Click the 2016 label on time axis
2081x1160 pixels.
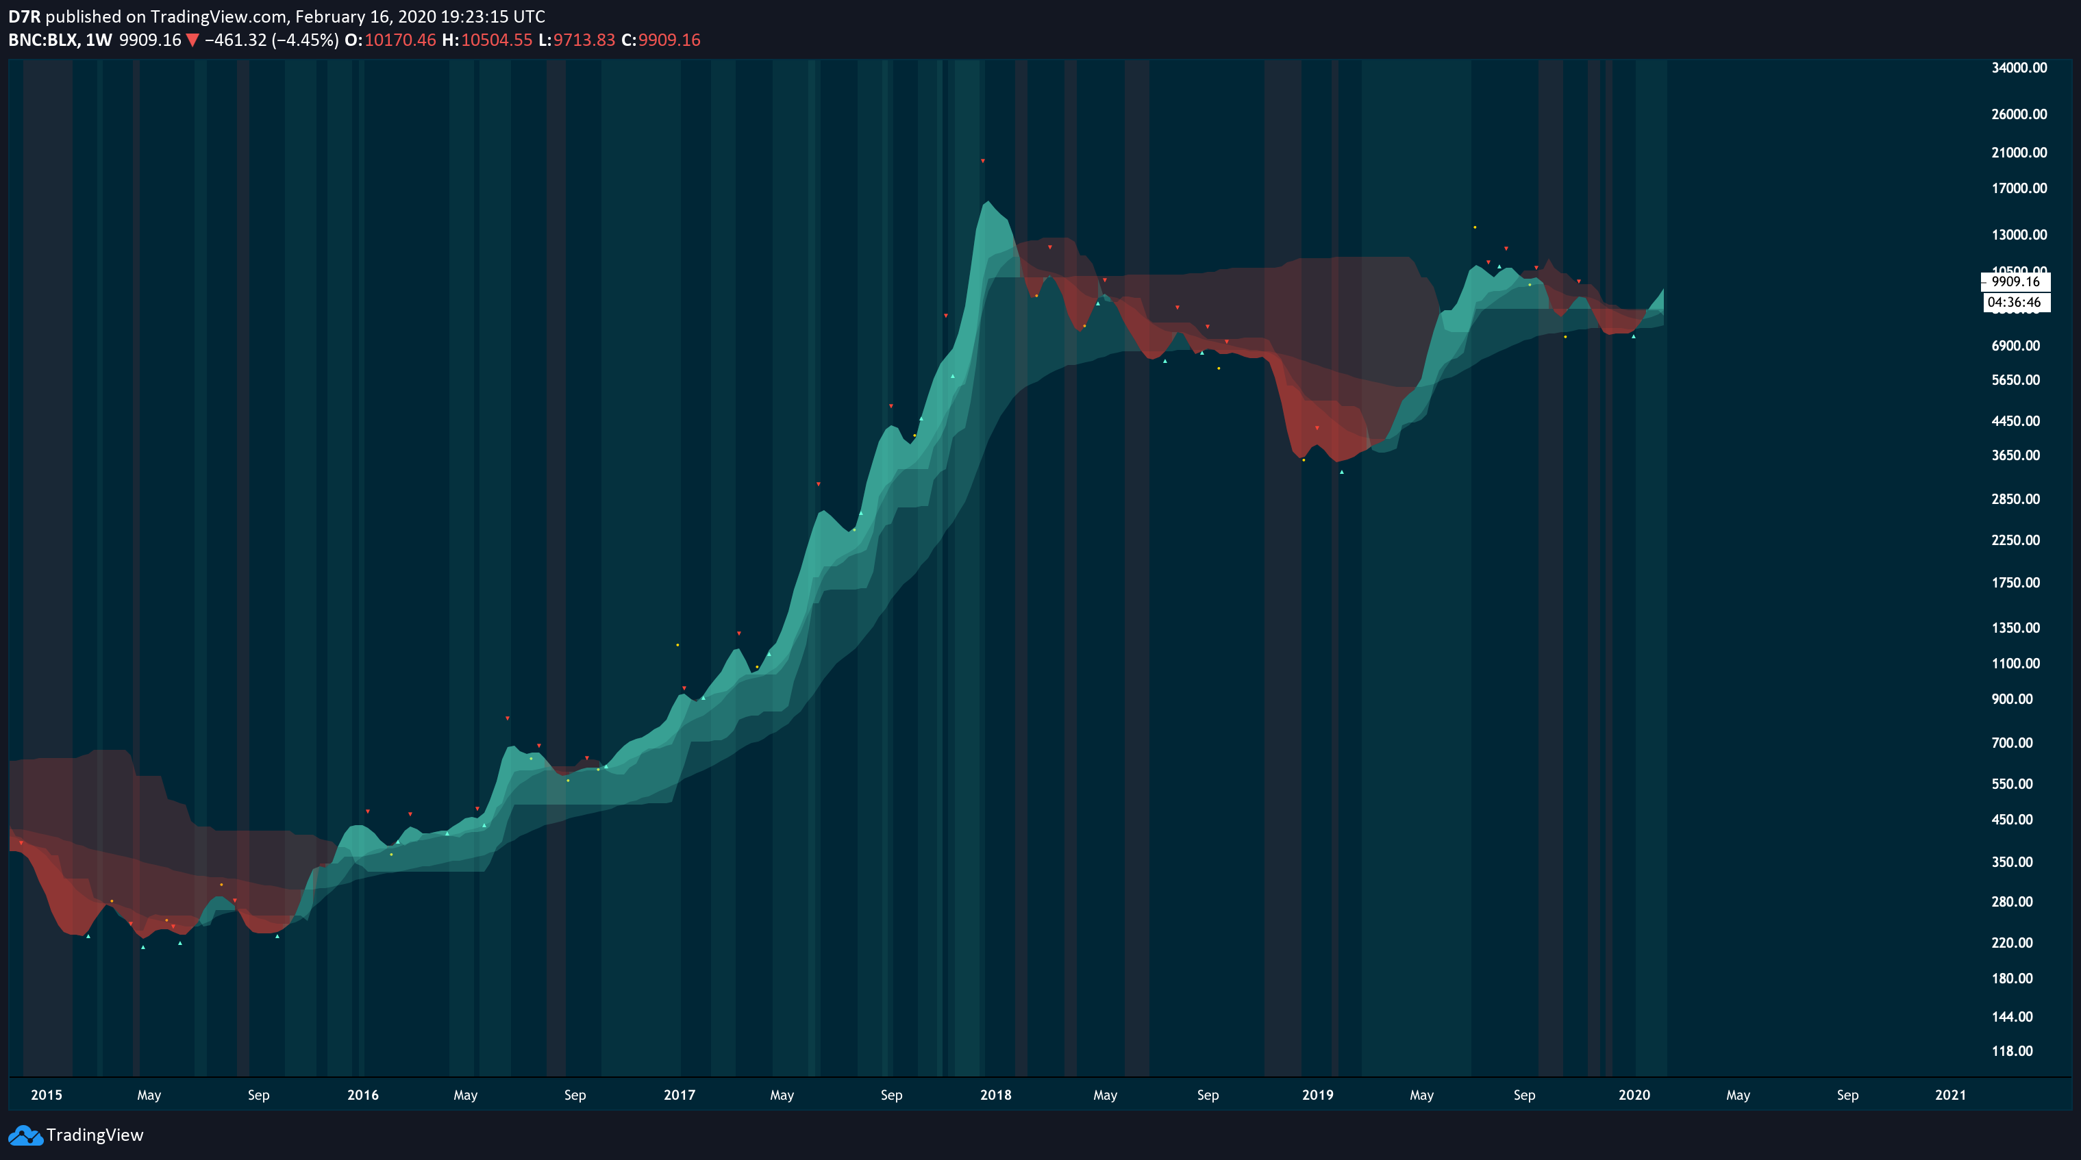363,1096
